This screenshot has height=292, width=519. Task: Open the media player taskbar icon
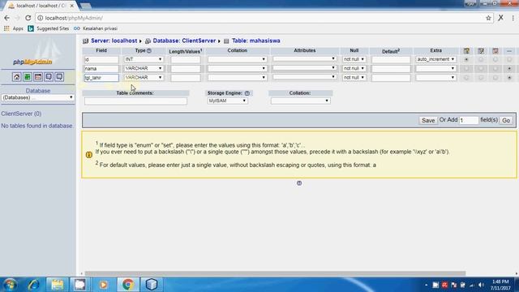(103, 285)
